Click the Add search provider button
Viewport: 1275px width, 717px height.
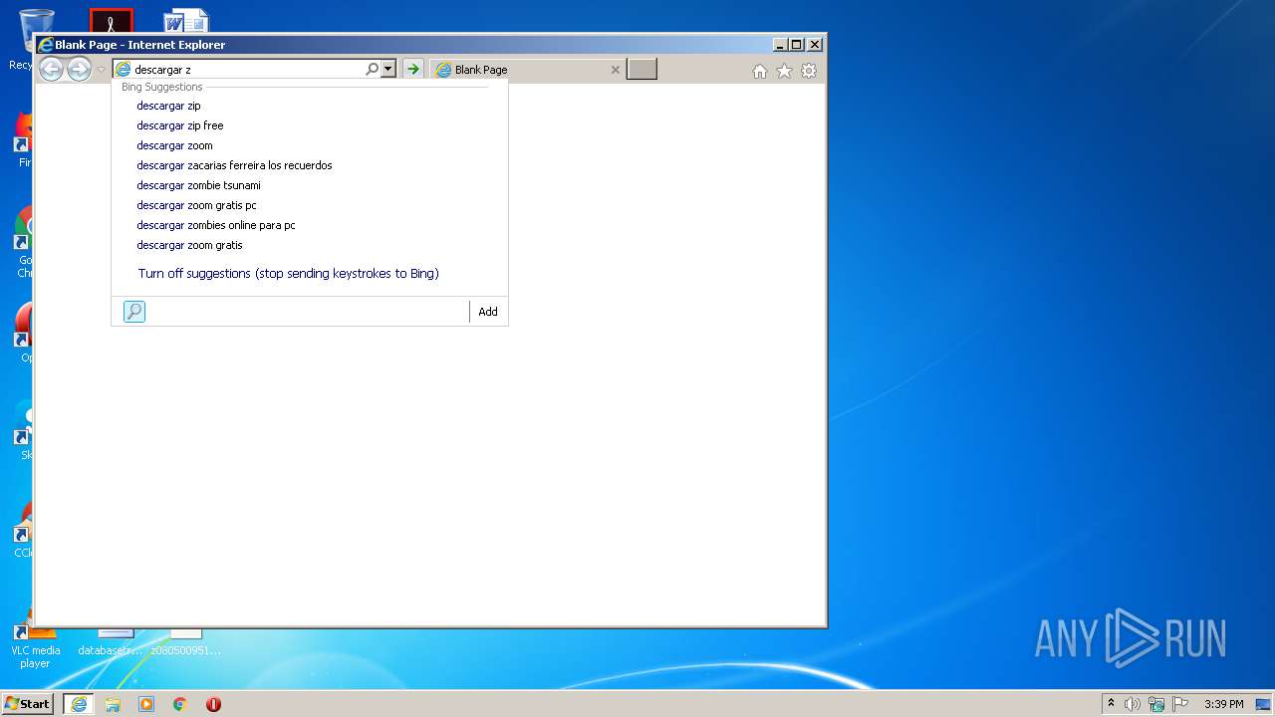coord(487,312)
